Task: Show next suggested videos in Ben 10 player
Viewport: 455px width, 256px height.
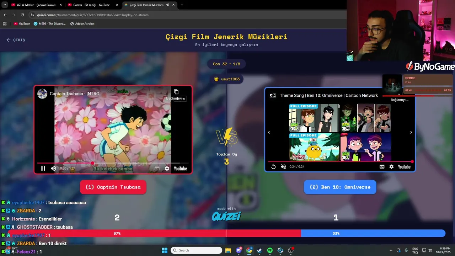Action: (411, 132)
